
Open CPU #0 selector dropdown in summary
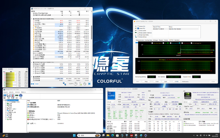[111, 102]
